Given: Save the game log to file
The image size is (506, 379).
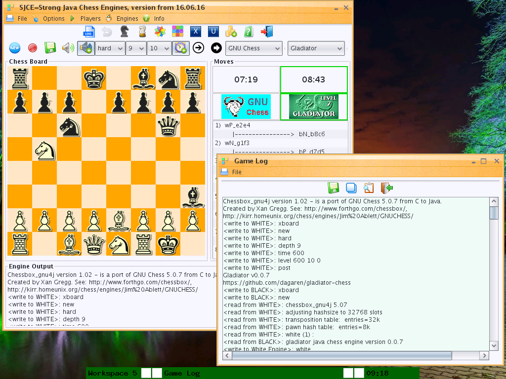Looking at the screenshot, I should click(334, 188).
